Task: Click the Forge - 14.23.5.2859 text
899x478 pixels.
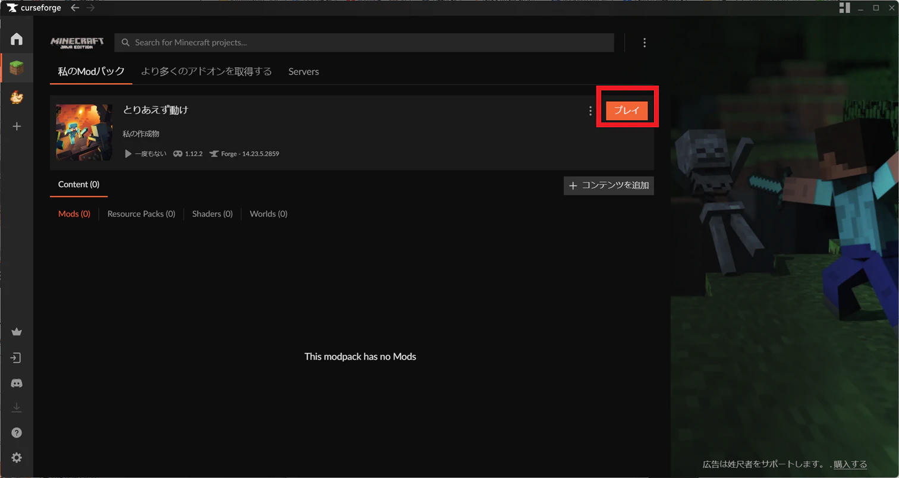Action: (x=250, y=153)
